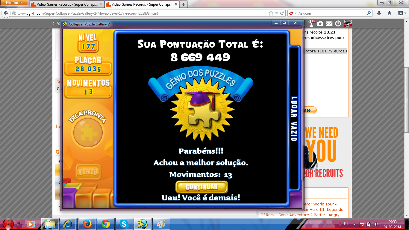Open the Firefox downloads arrow
The height and width of the screenshot is (230, 409).
[379, 13]
